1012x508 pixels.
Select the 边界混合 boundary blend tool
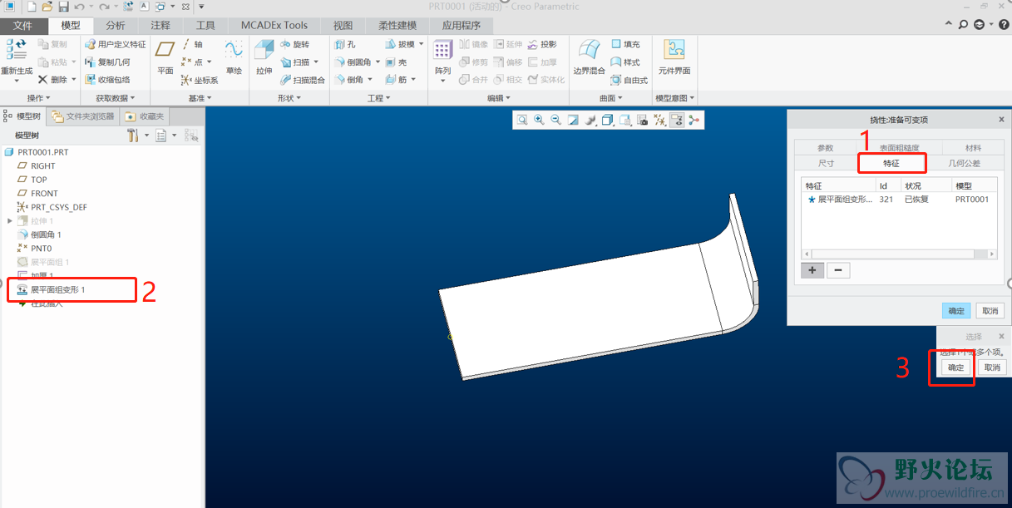point(589,57)
